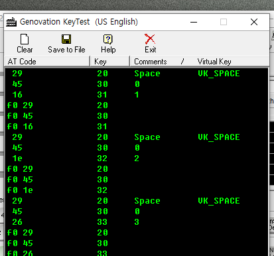Click the Virtual Key header text
Screen dimensions: 274x256
tap(214, 62)
